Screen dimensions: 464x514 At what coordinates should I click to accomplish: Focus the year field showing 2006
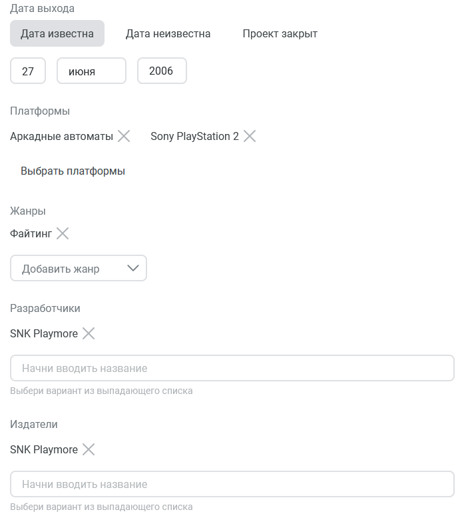click(x=162, y=71)
